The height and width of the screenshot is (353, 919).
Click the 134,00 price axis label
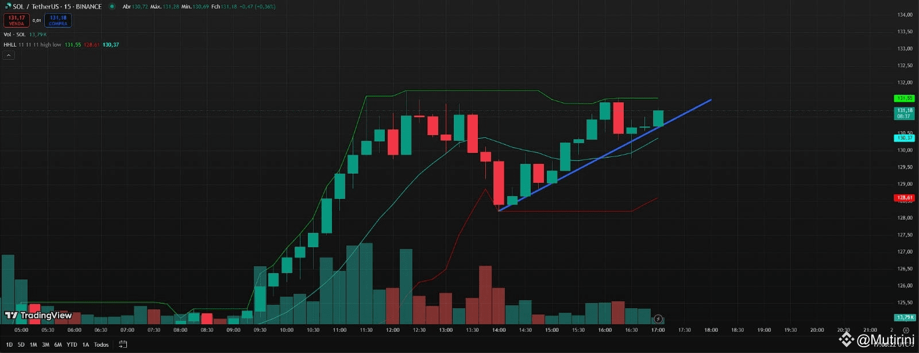[905, 14]
